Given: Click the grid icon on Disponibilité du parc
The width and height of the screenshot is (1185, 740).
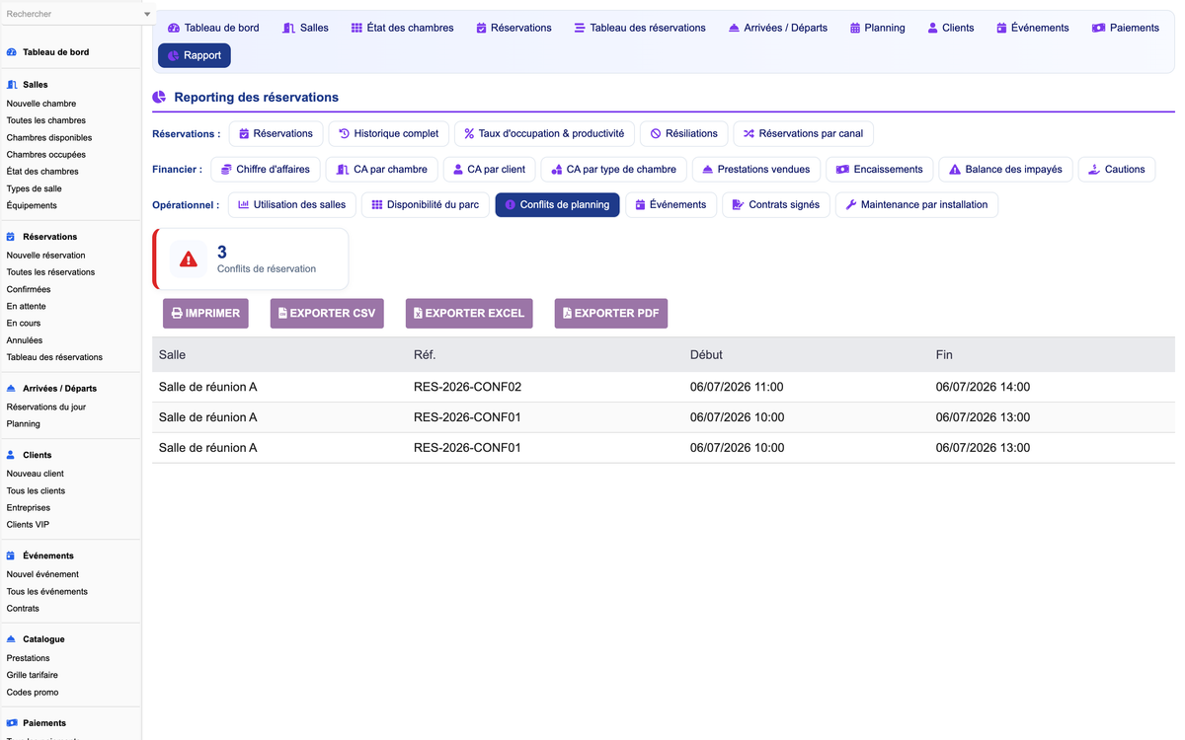Looking at the screenshot, I should (x=377, y=205).
